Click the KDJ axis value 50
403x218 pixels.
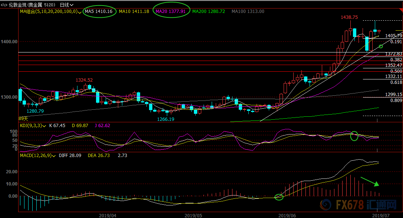point(15,140)
